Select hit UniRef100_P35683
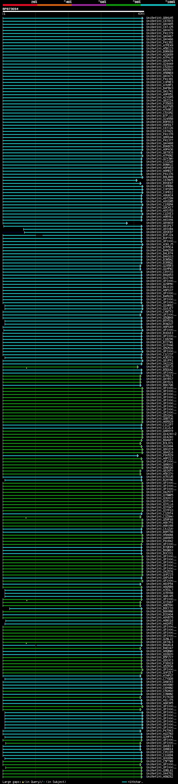178x784 pixels. click(x=160, y=103)
